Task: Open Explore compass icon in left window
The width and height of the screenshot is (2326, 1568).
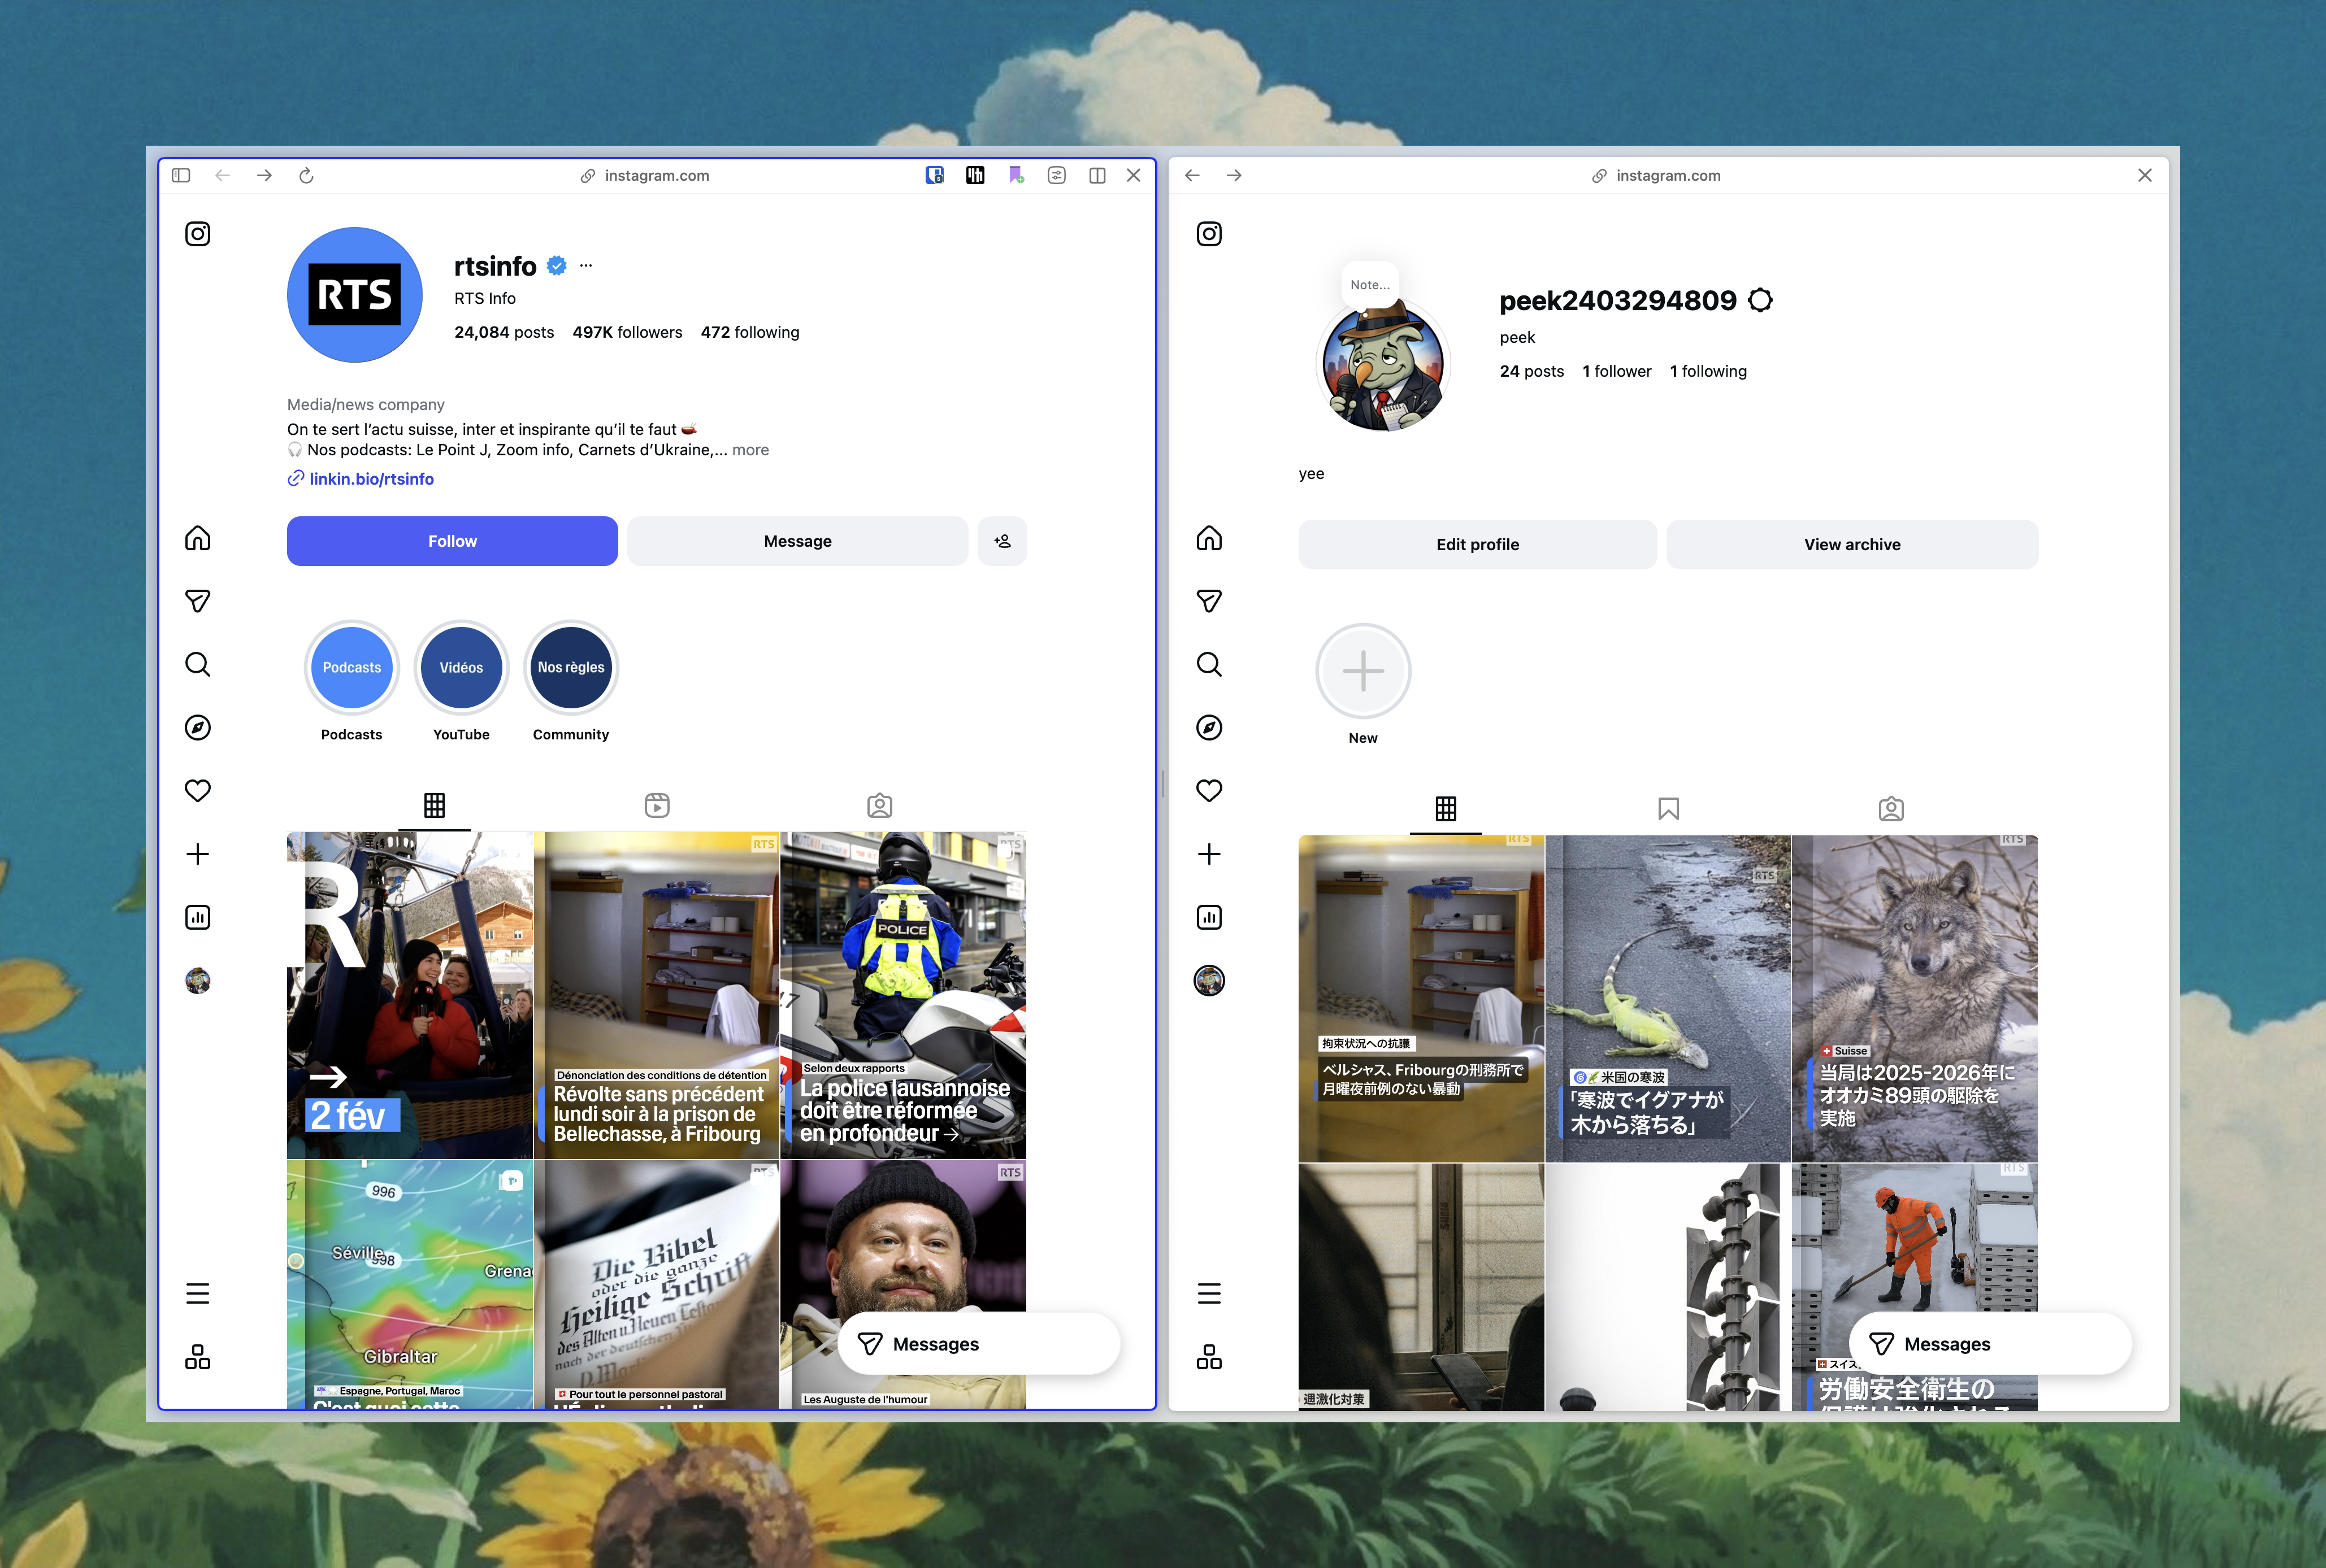Action: click(198, 727)
